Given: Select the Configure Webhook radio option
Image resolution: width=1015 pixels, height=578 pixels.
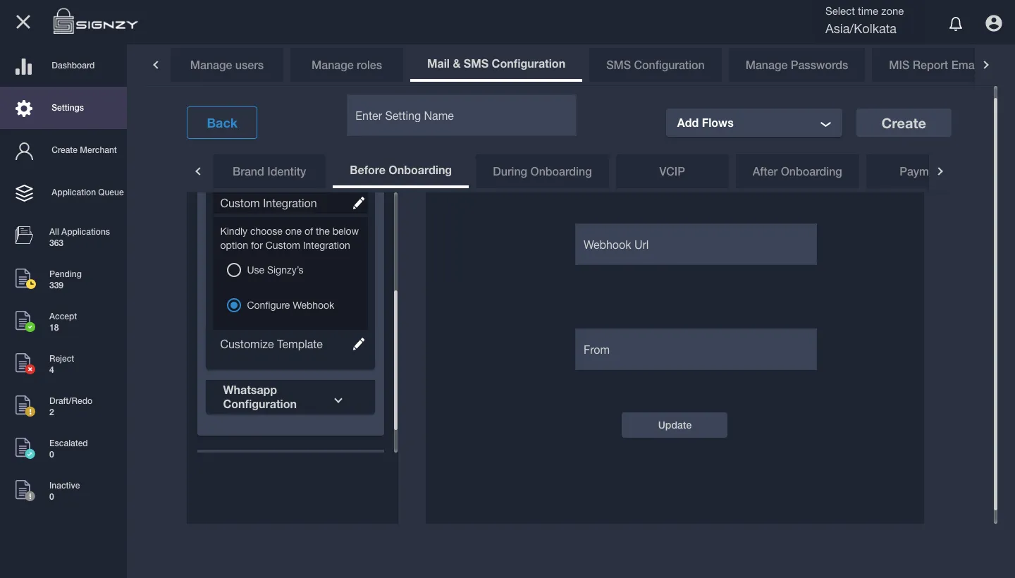Looking at the screenshot, I should coord(234,305).
